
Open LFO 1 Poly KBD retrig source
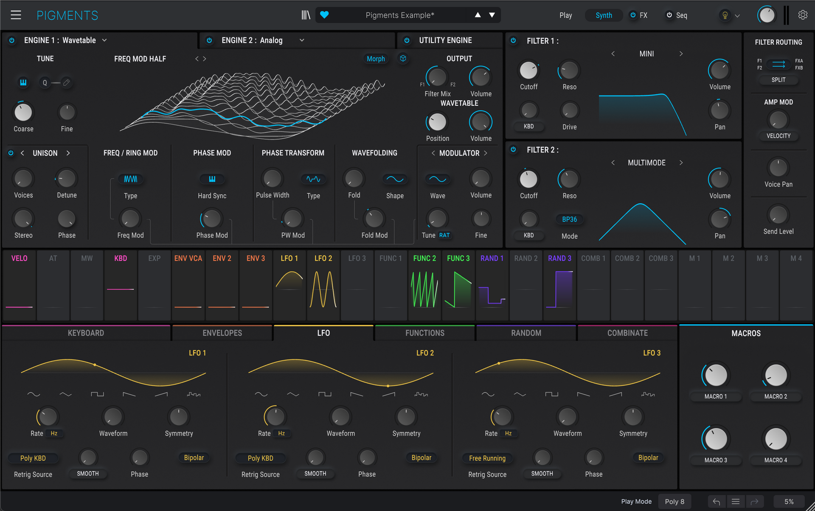coord(33,458)
